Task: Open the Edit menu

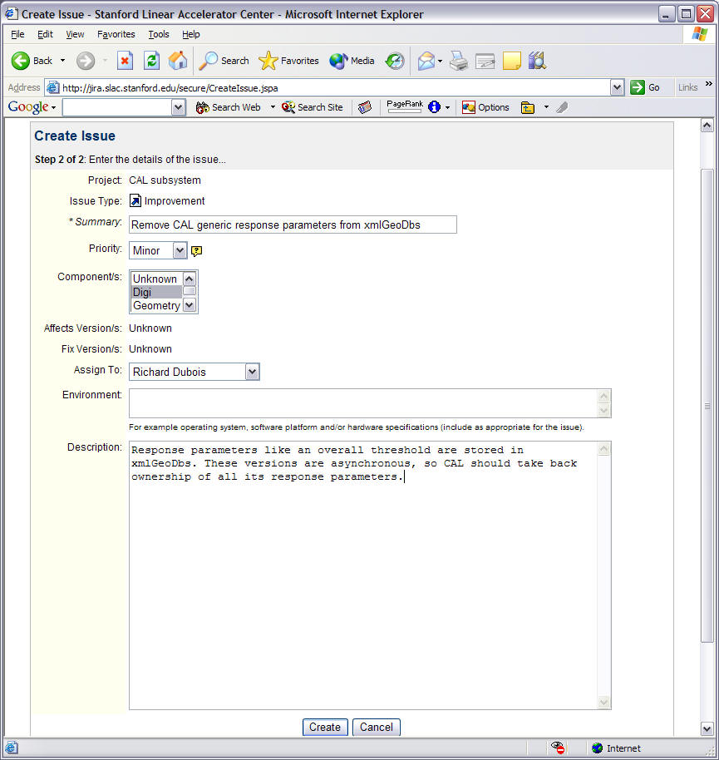Action: point(45,34)
